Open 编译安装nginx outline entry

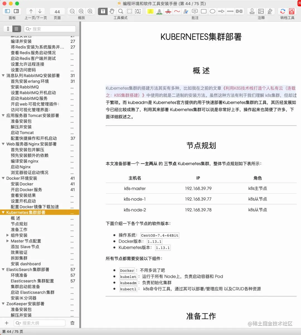[25, 161]
